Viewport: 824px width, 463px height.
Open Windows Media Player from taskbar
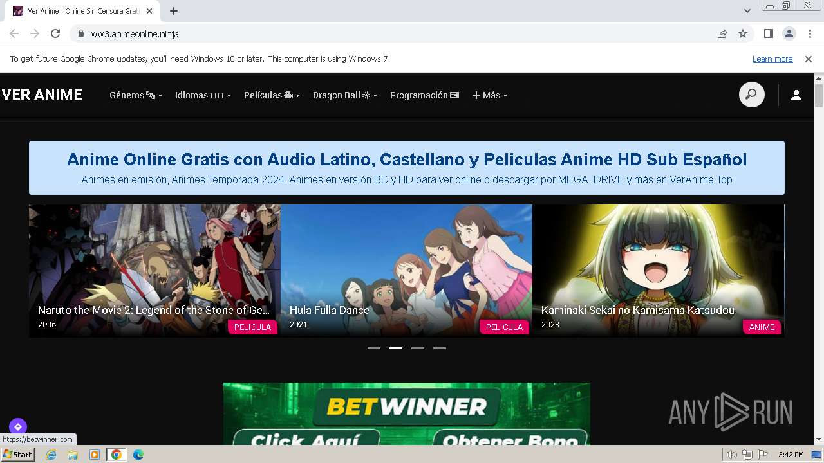click(x=95, y=455)
